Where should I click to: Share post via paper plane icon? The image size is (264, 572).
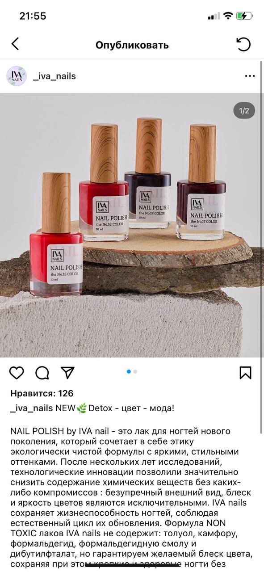point(67,372)
